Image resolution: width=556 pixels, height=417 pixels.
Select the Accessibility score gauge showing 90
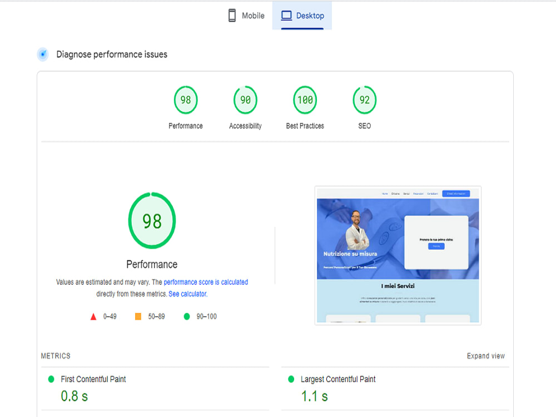(245, 100)
